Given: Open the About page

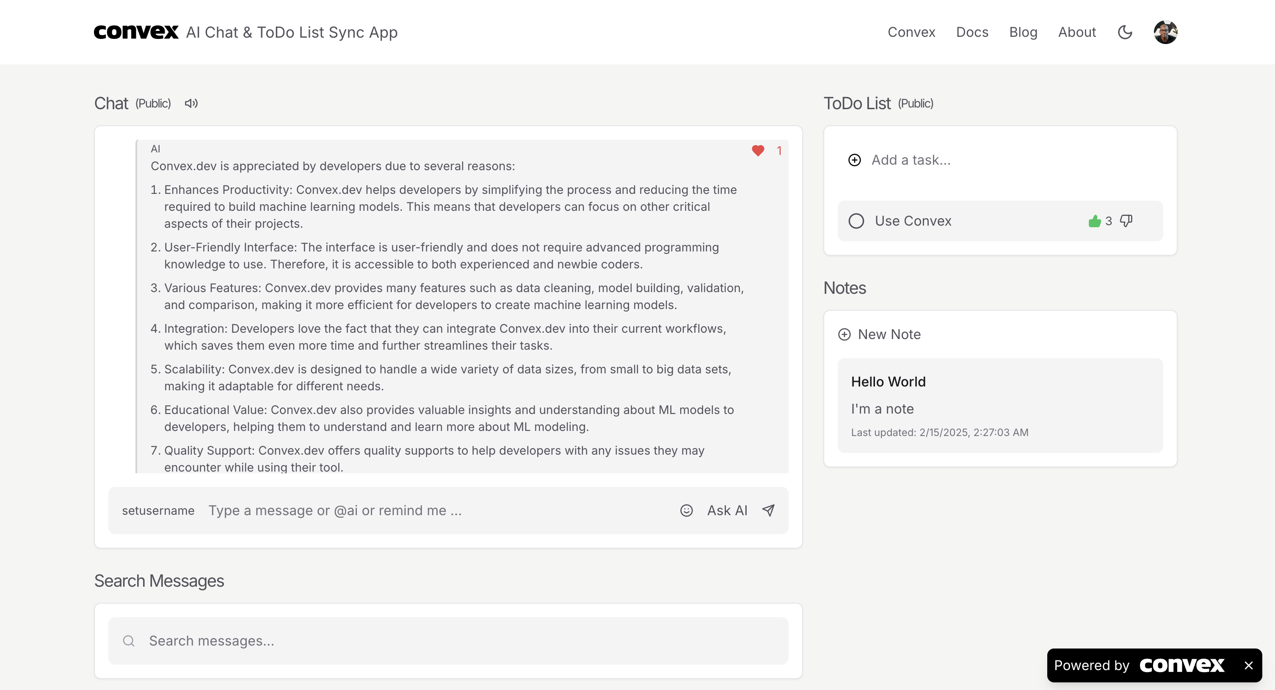Looking at the screenshot, I should 1077,32.
